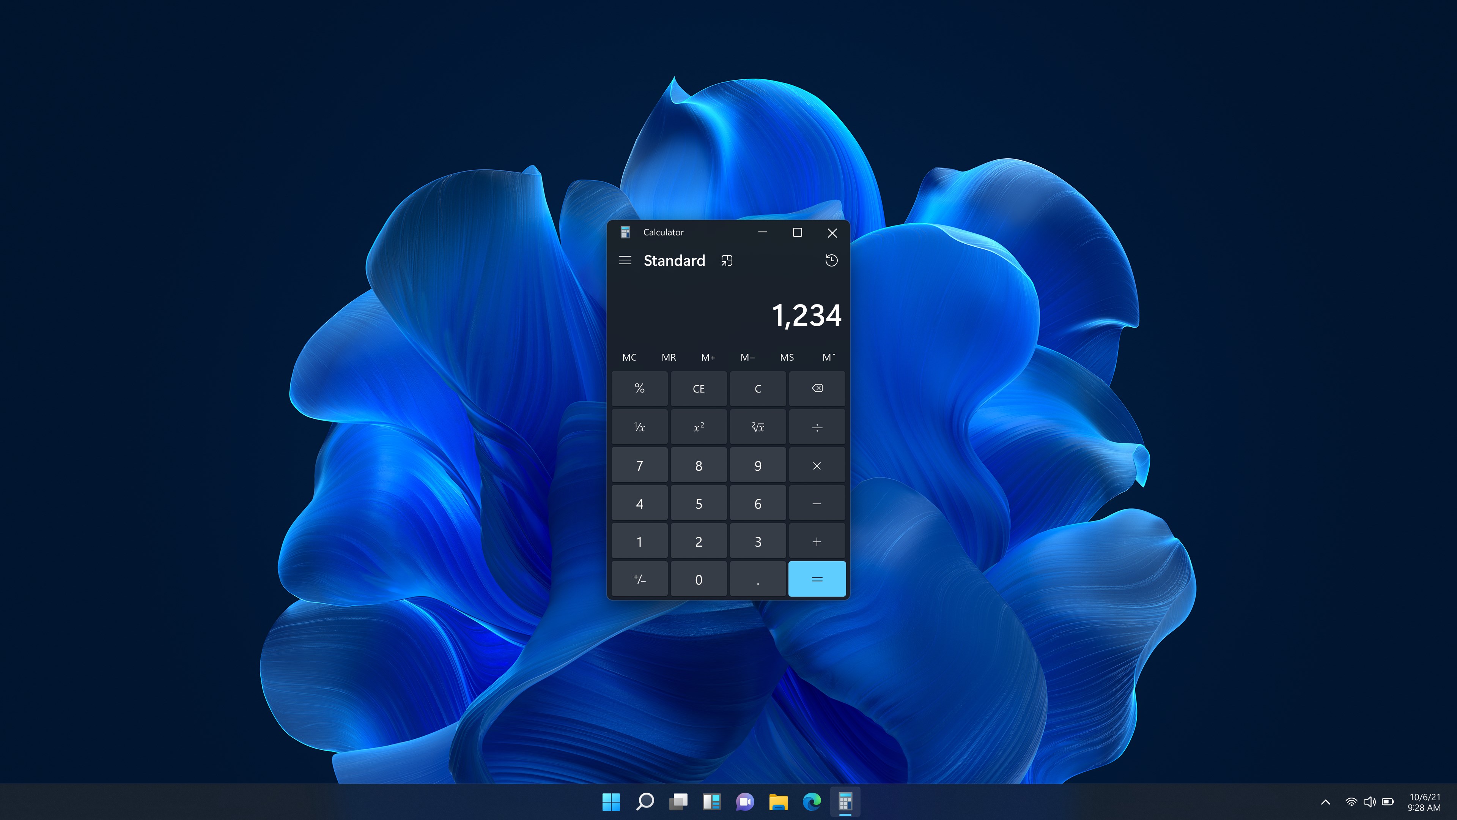Open the Start menu
This screenshot has height=820, width=1457.
pyautogui.click(x=611, y=802)
